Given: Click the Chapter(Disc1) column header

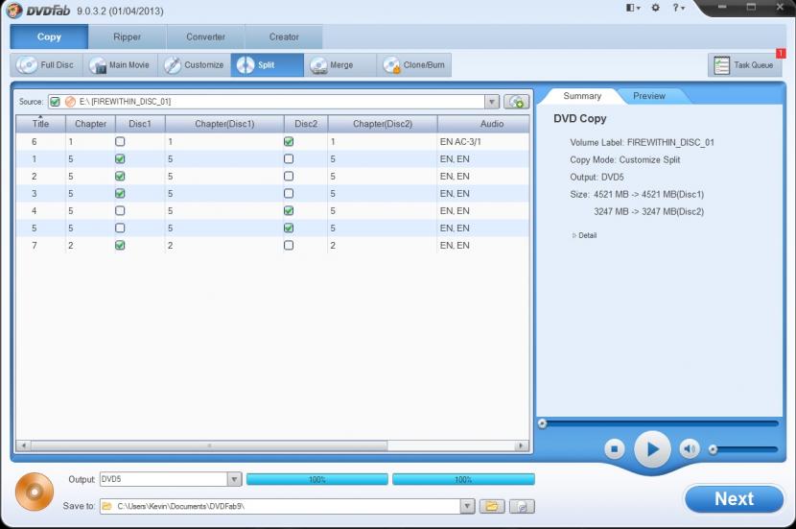Looking at the screenshot, I should coord(224,124).
